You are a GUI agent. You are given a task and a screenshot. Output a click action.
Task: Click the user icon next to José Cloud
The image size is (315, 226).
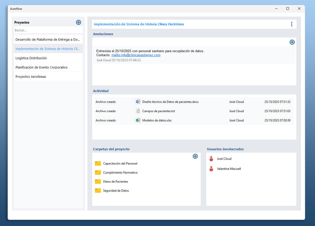pos(211,159)
